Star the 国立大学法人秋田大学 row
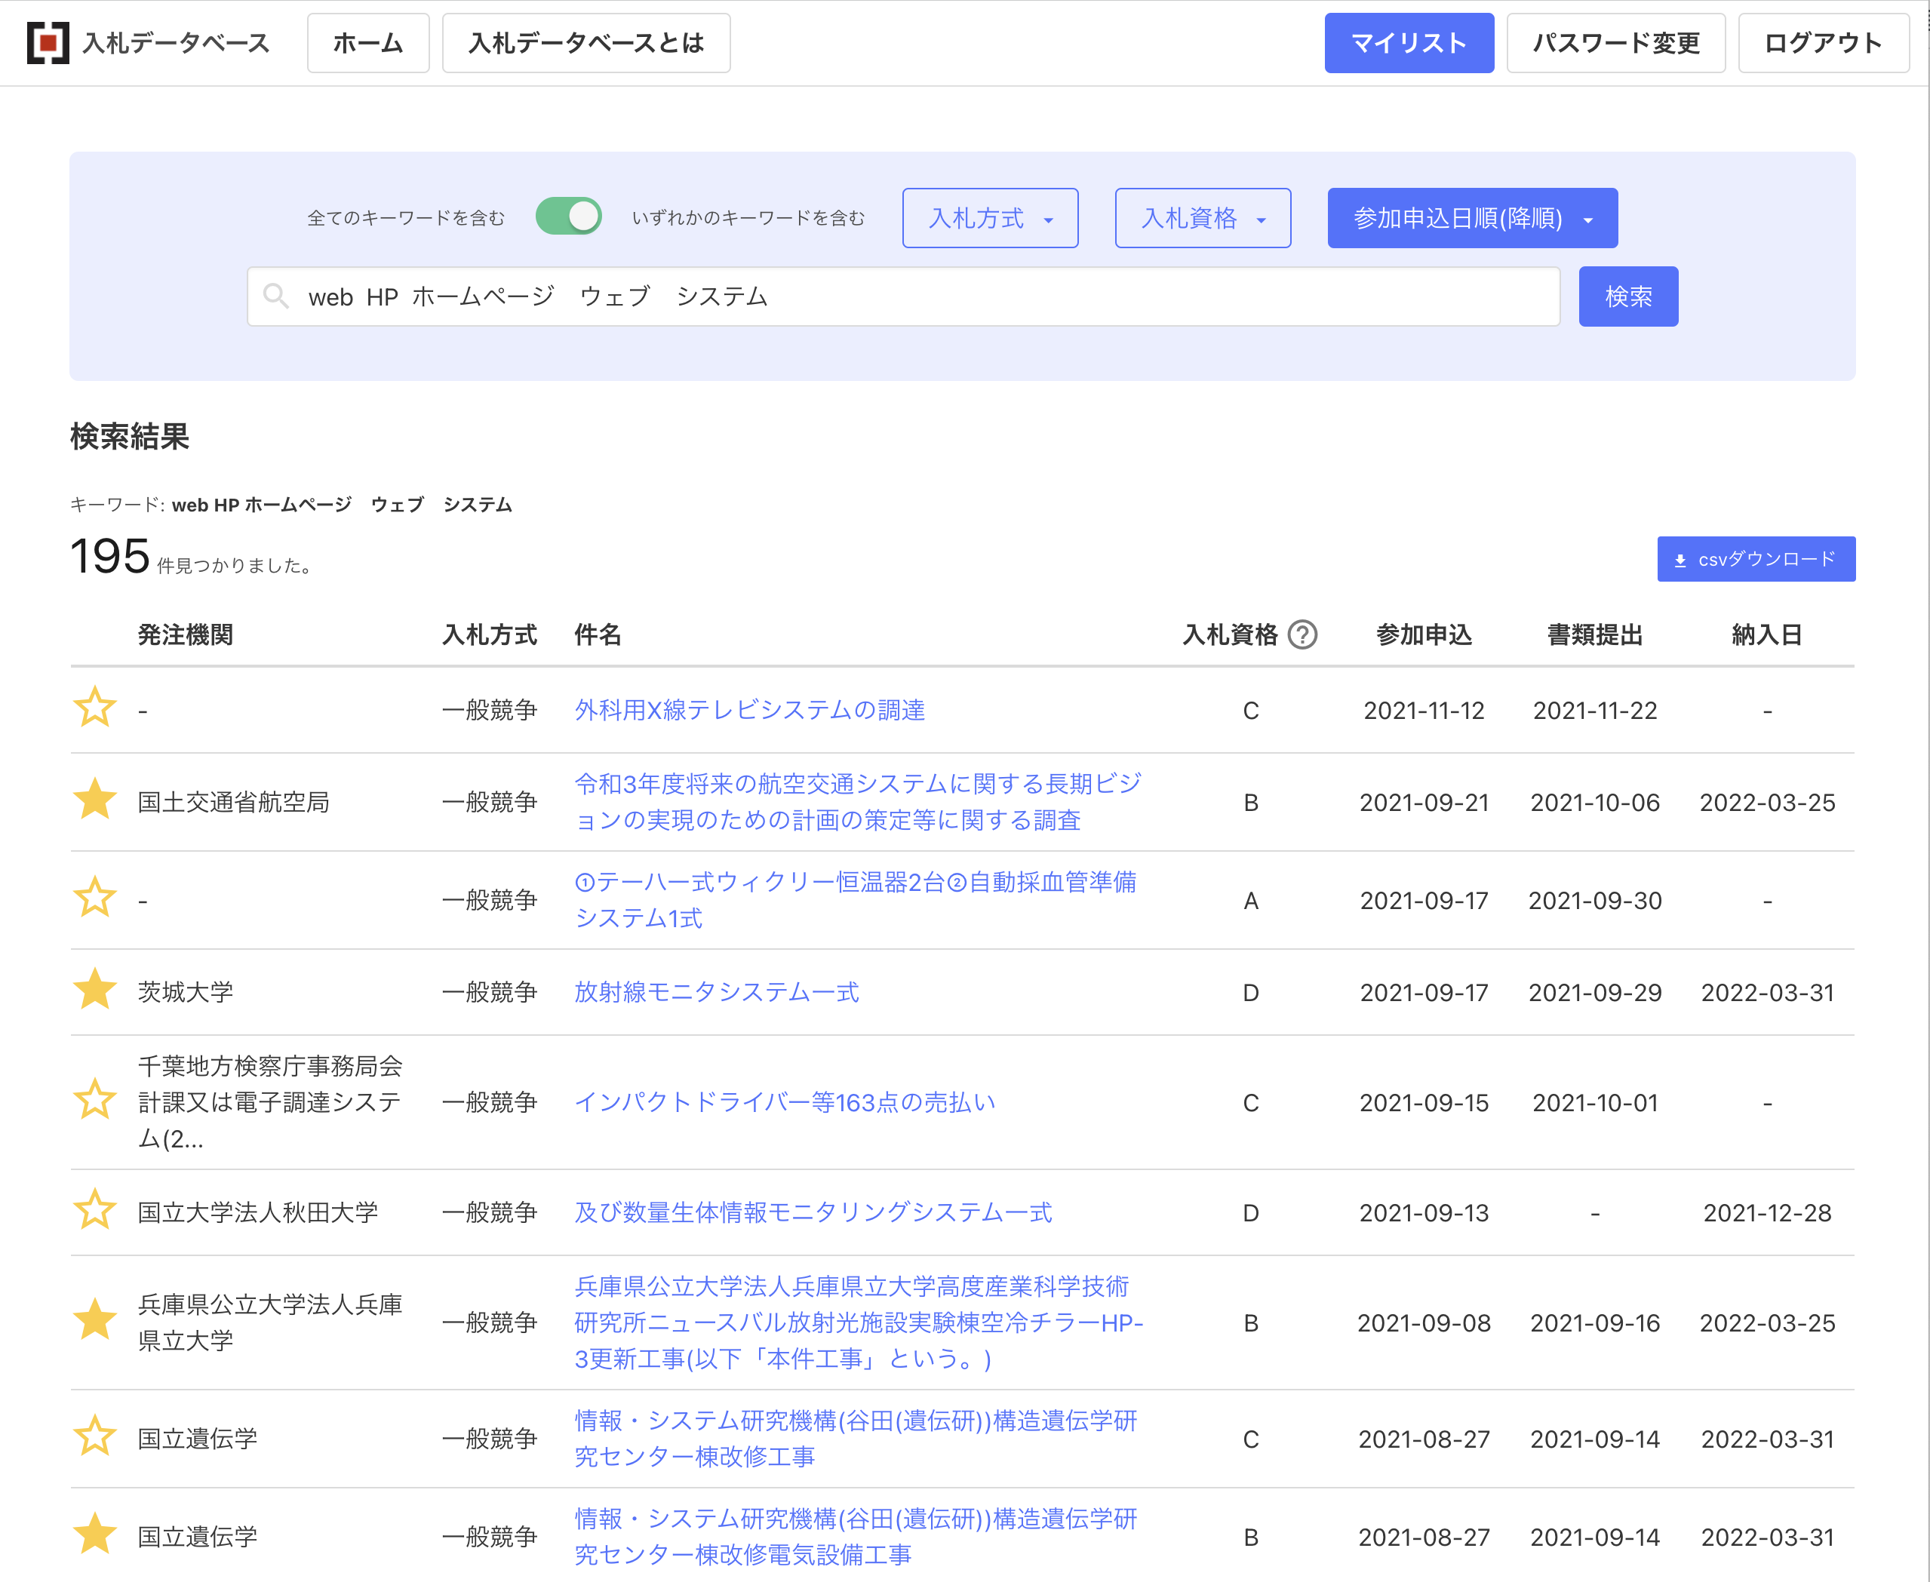This screenshot has height=1582, width=1930. [95, 1211]
